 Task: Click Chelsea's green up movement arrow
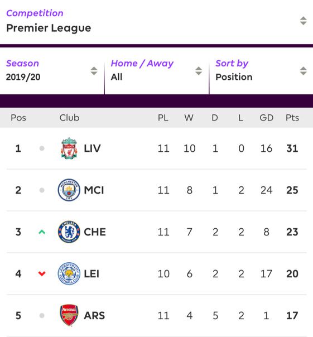[x=42, y=232]
